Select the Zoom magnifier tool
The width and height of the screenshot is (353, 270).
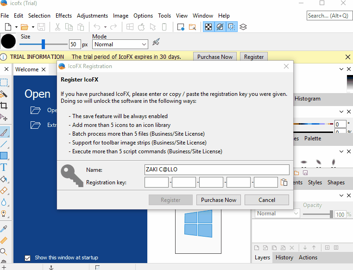click(4, 251)
